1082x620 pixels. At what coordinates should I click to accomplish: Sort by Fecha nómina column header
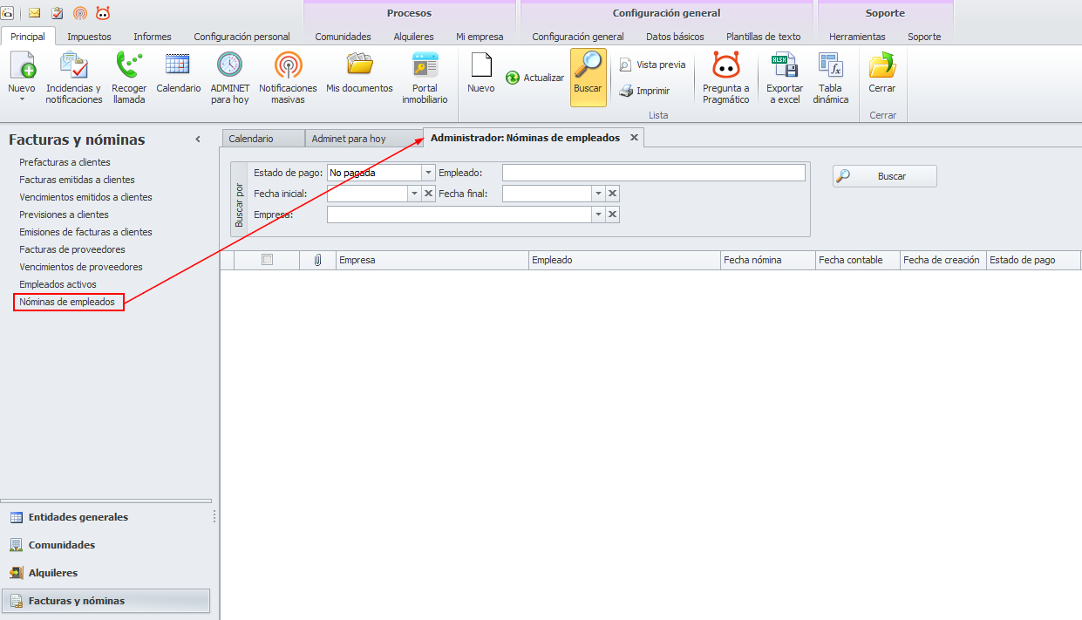(767, 260)
